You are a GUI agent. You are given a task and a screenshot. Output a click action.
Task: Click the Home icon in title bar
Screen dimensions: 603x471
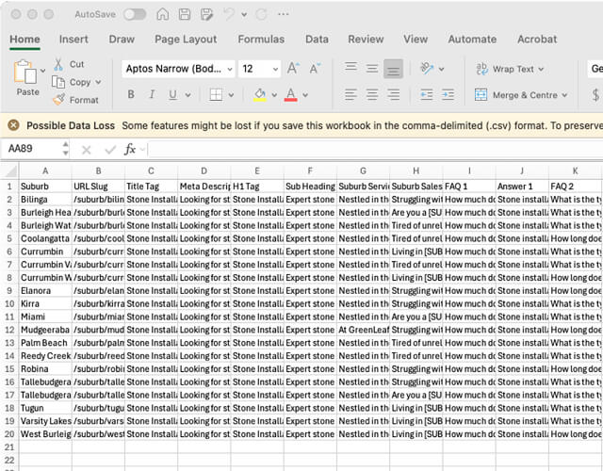point(163,14)
